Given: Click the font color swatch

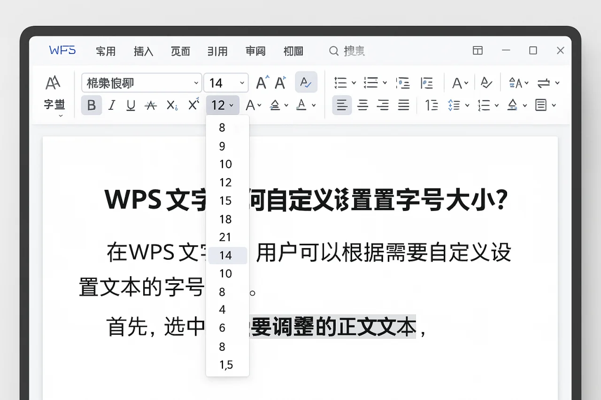Looking at the screenshot, I should [x=302, y=105].
